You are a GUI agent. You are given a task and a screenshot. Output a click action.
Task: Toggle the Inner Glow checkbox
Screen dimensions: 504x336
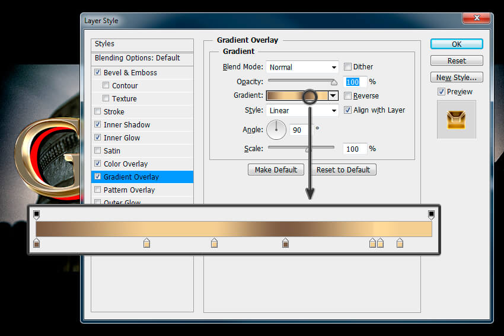[98, 137]
